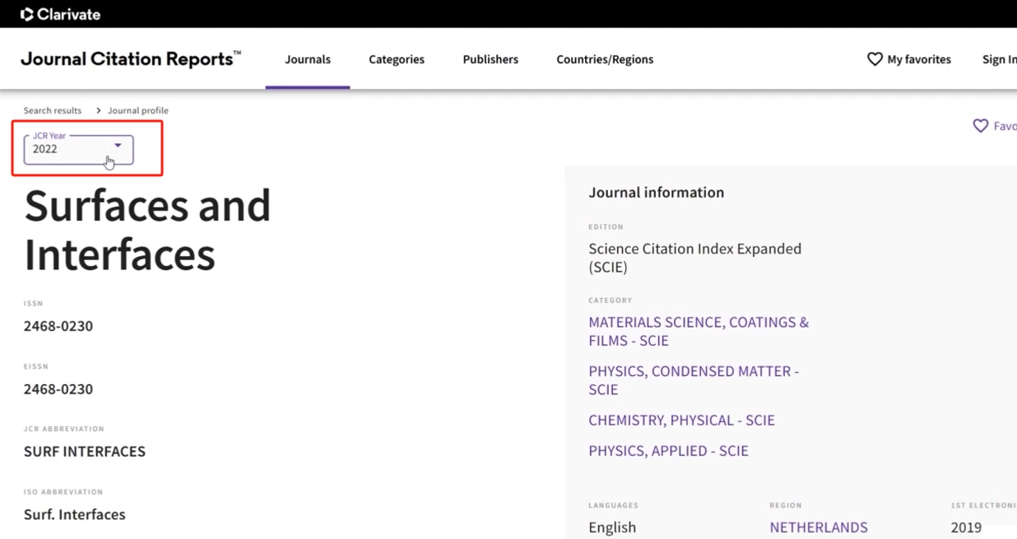The height and width of the screenshot is (539, 1017).
Task: Click the Surfaces and Interfaces journal title
Action: point(147,229)
